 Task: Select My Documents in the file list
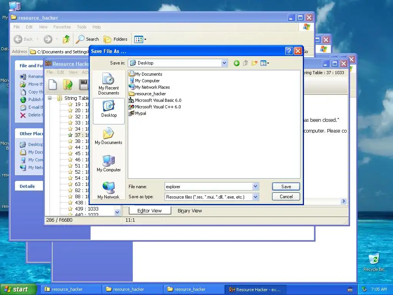coord(145,74)
